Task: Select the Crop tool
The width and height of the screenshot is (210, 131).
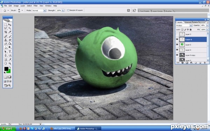Action: [x=6, y=32]
